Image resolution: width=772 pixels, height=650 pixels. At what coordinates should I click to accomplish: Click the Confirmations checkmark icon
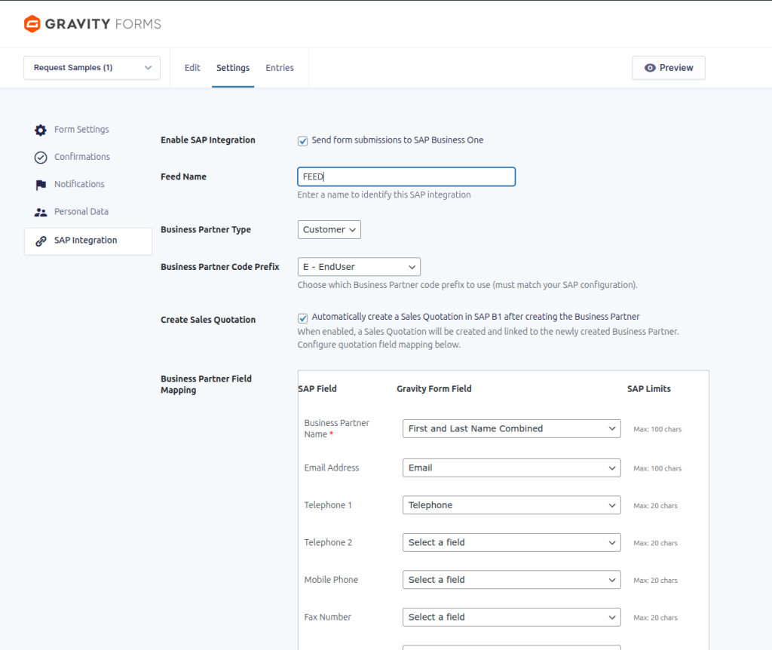40,157
